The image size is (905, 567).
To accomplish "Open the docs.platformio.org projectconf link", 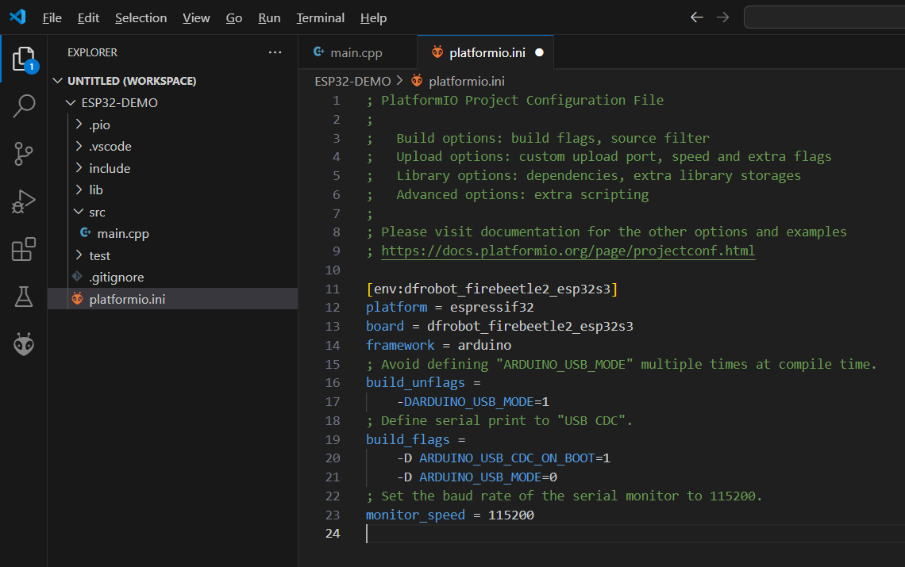I will click(568, 251).
